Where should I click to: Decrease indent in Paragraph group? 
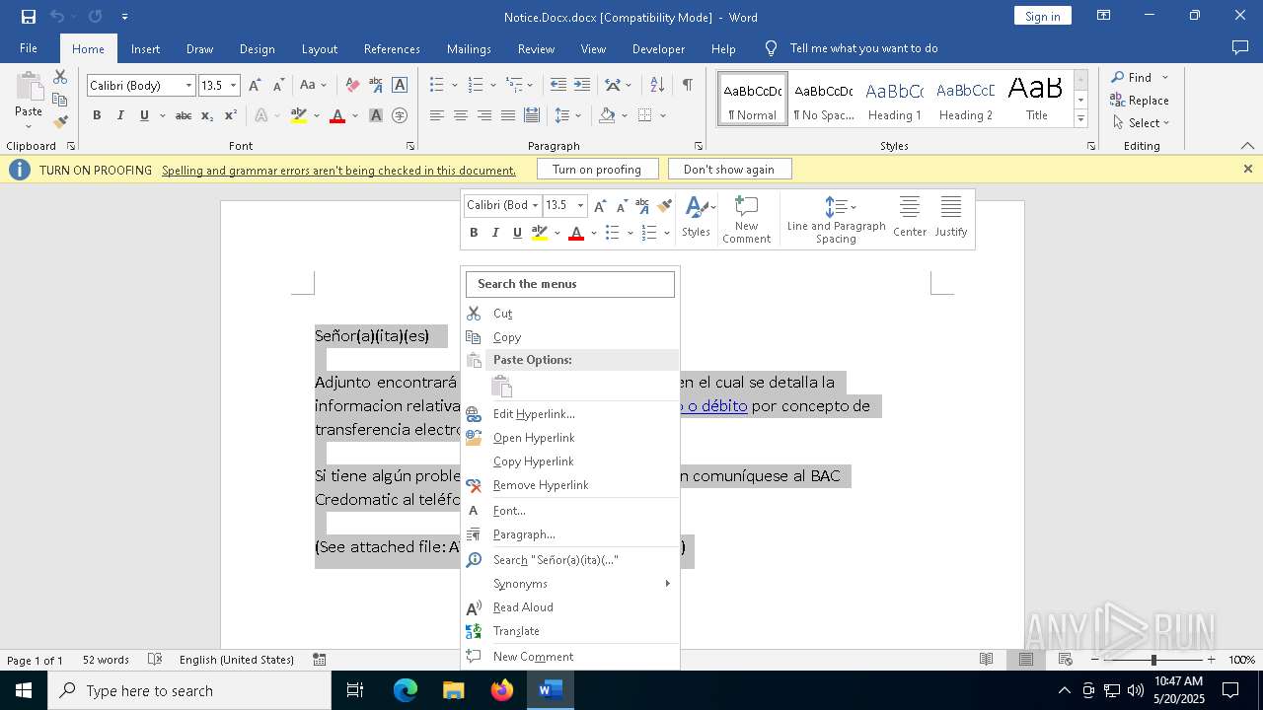pyautogui.click(x=558, y=86)
